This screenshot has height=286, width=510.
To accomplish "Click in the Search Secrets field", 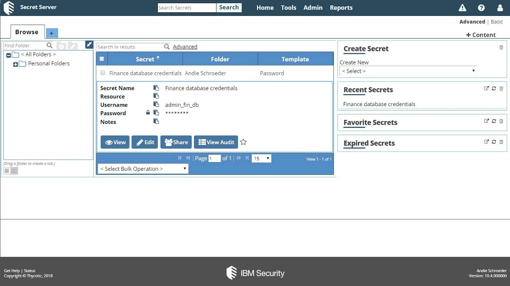I will [x=187, y=8].
